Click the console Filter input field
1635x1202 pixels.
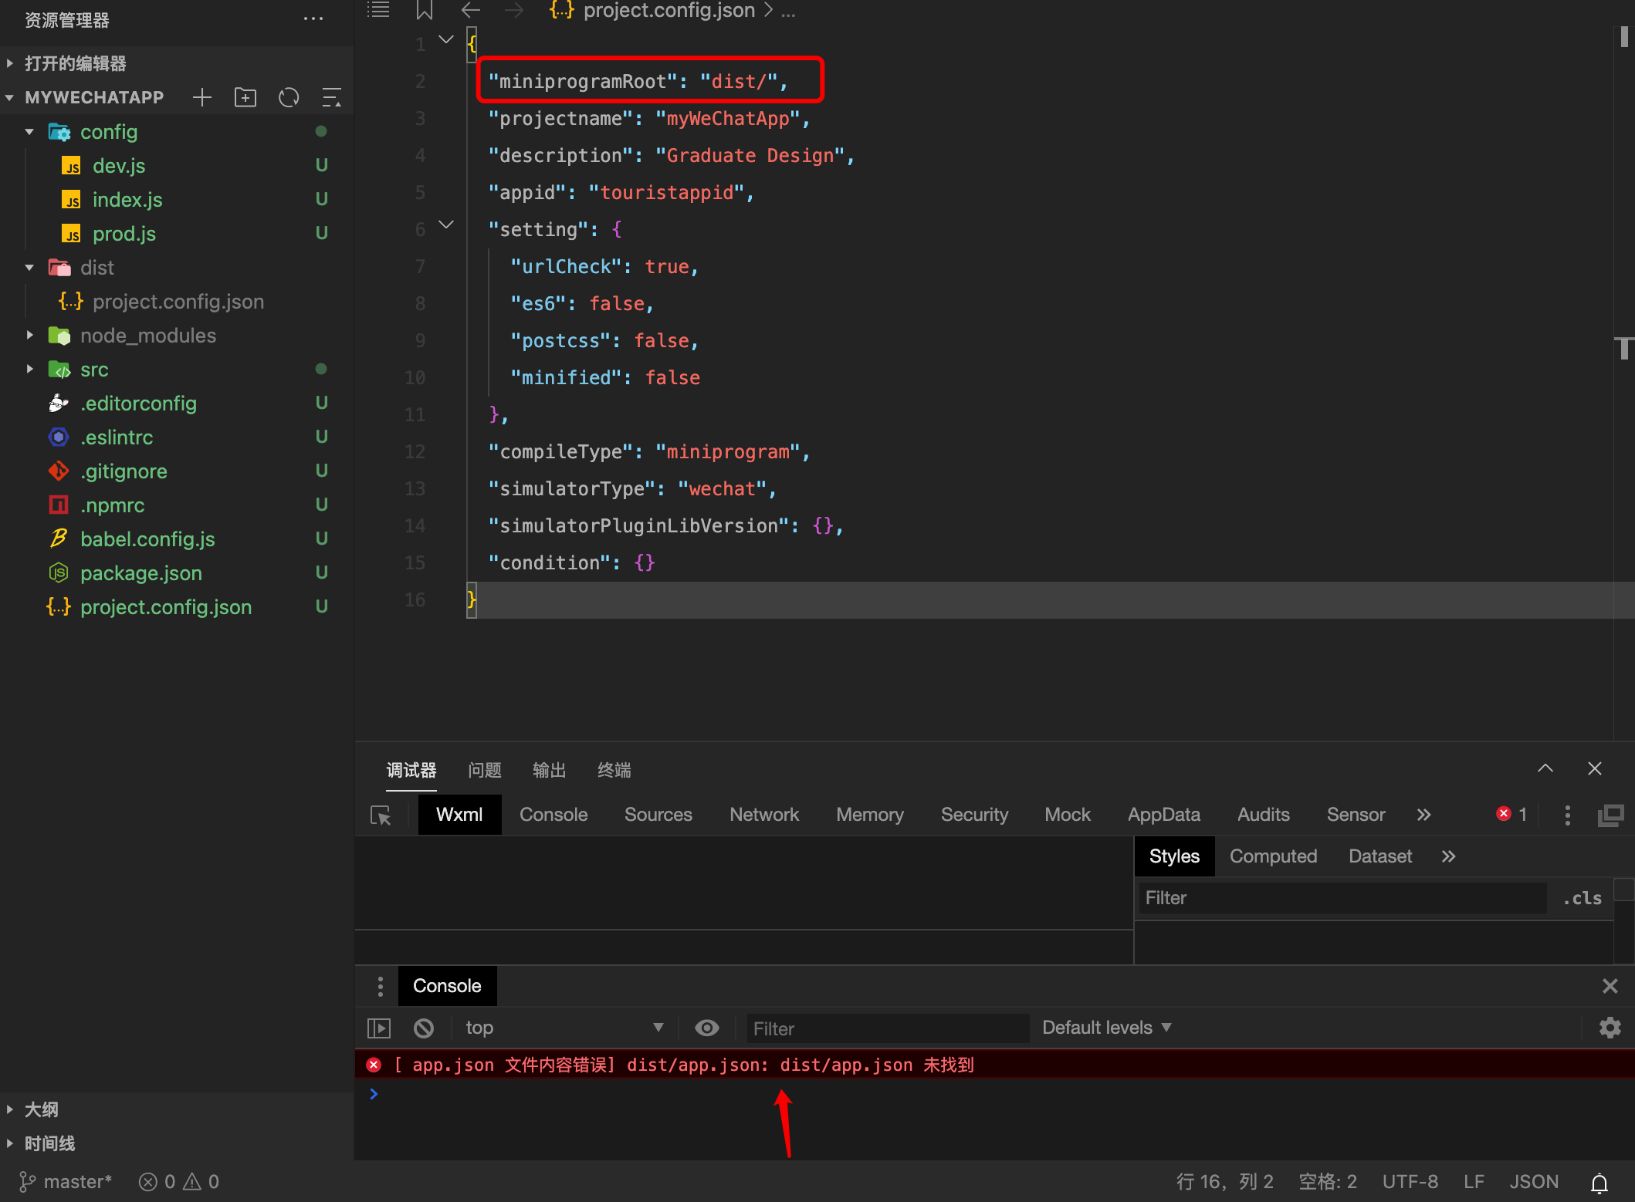[888, 1028]
